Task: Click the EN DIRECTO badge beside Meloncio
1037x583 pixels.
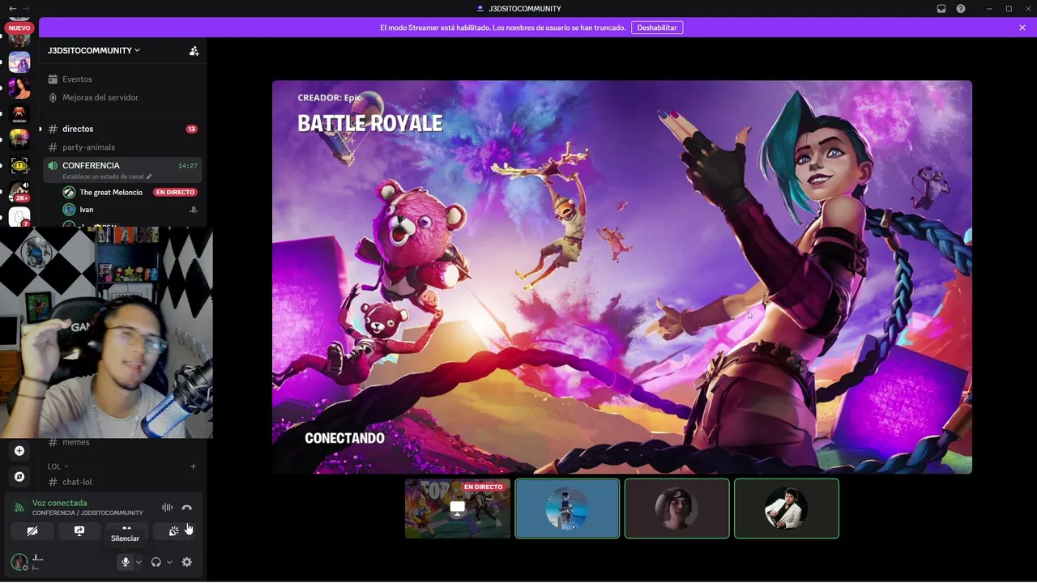Action: (175, 192)
